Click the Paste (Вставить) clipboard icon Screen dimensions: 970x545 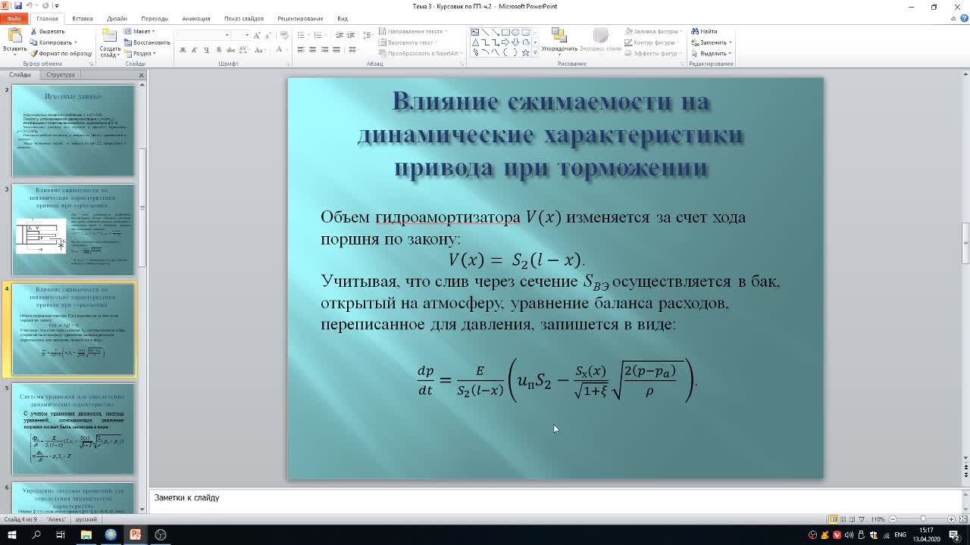click(14, 36)
